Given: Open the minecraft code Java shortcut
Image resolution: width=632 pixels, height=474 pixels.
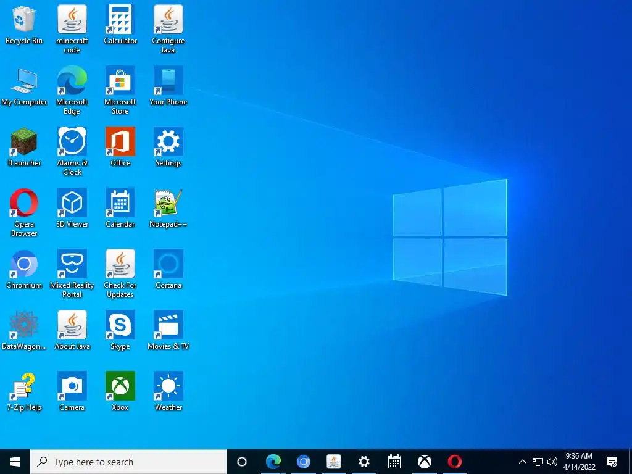Looking at the screenshot, I should pyautogui.click(x=72, y=30).
